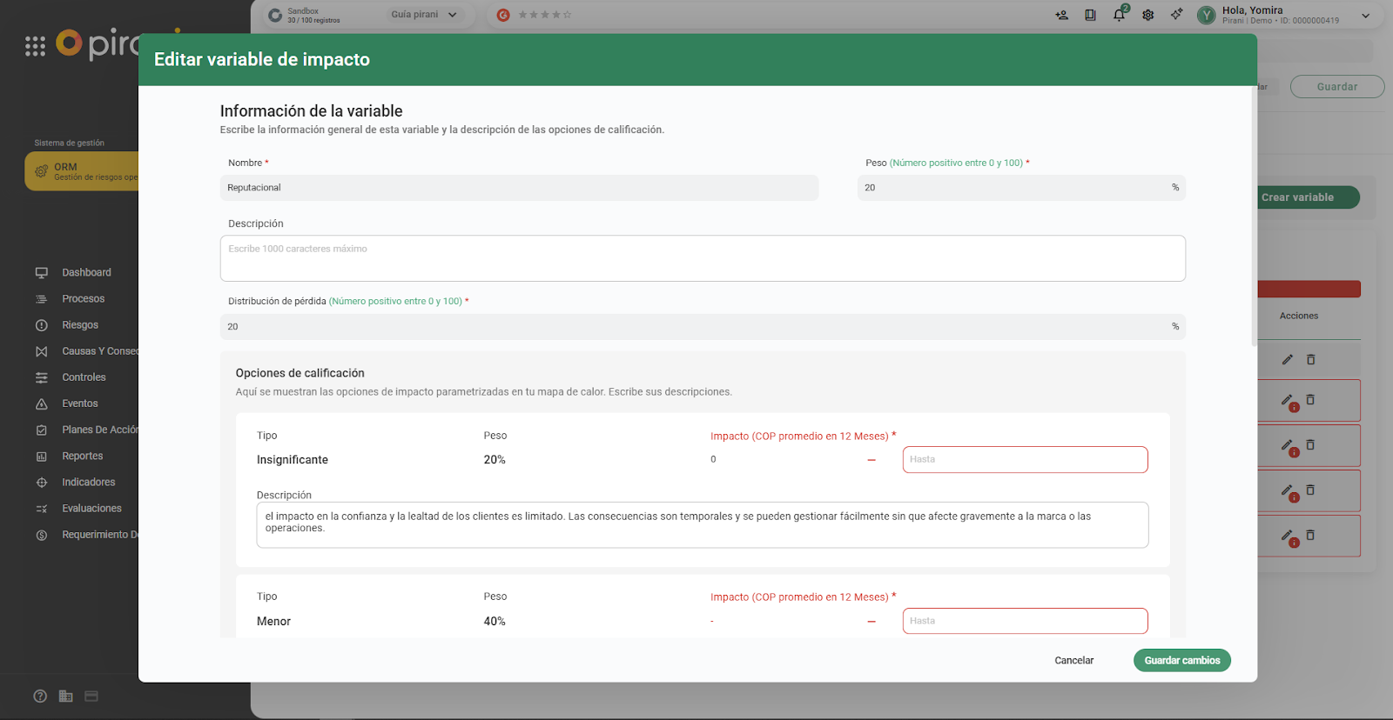
Task: Click the help question mark icon
Action: click(x=40, y=696)
